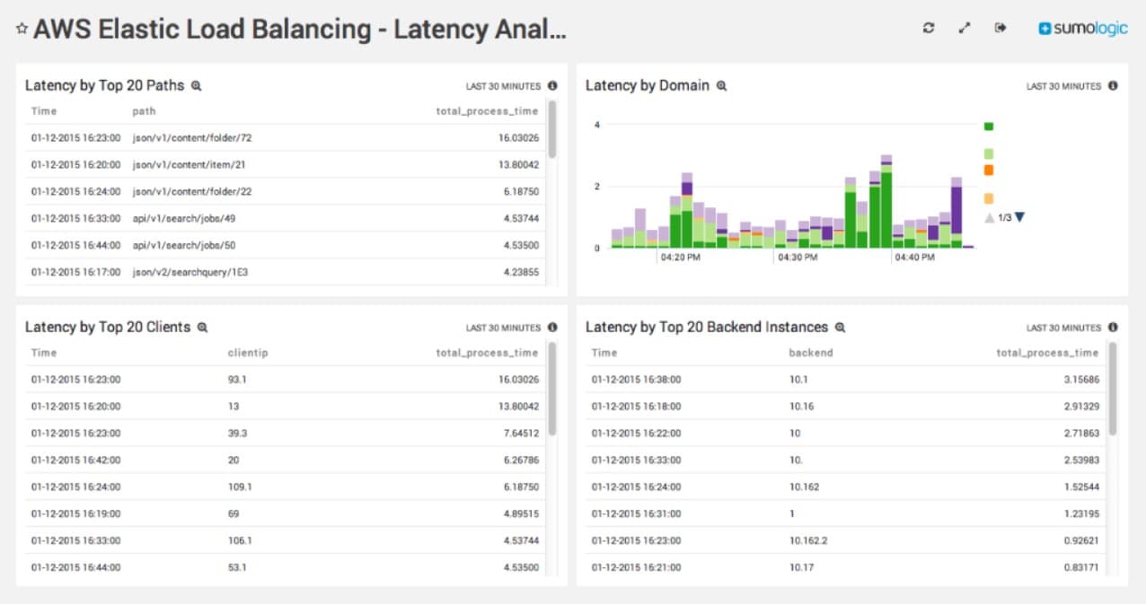Click the Latency by Top 20 Clients title
1146x604 pixels.
coord(108,328)
